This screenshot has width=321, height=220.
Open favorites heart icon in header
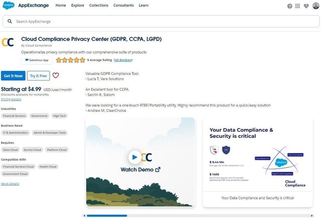pos(306,6)
